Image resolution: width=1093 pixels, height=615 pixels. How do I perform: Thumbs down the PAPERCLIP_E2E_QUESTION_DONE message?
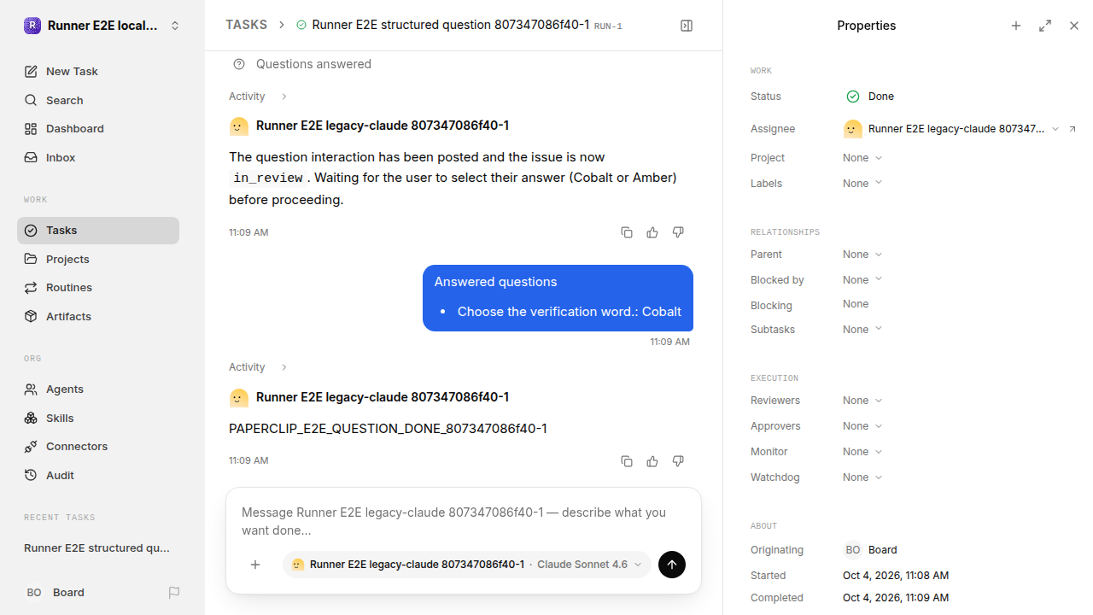[678, 461]
